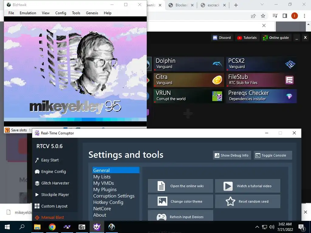
Task: Click the Manual Blast crosshair icon
Action: [37, 218]
